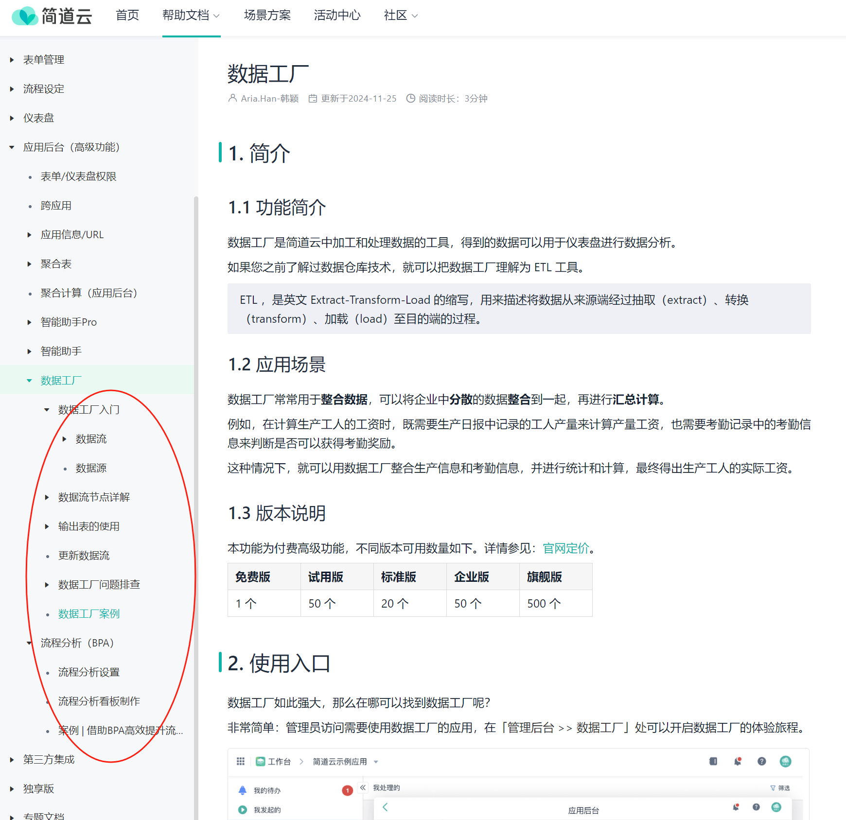The height and width of the screenshot is (820, 846).
Task: Click the 免费版 table header
Action: point(264,577)
